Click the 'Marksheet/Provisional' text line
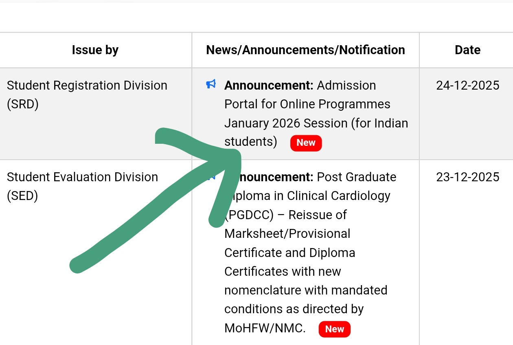Viewport: 513px width, 345px height. [287, 234]
